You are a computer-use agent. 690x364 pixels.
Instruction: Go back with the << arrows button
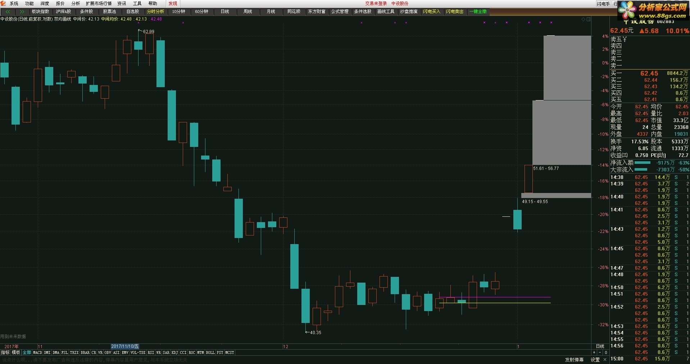tap(8, 12)
